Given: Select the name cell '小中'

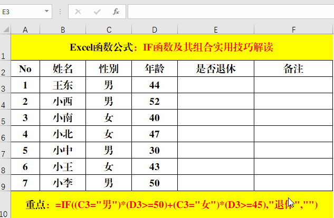Looking at the screenshot, I should 63,150.
